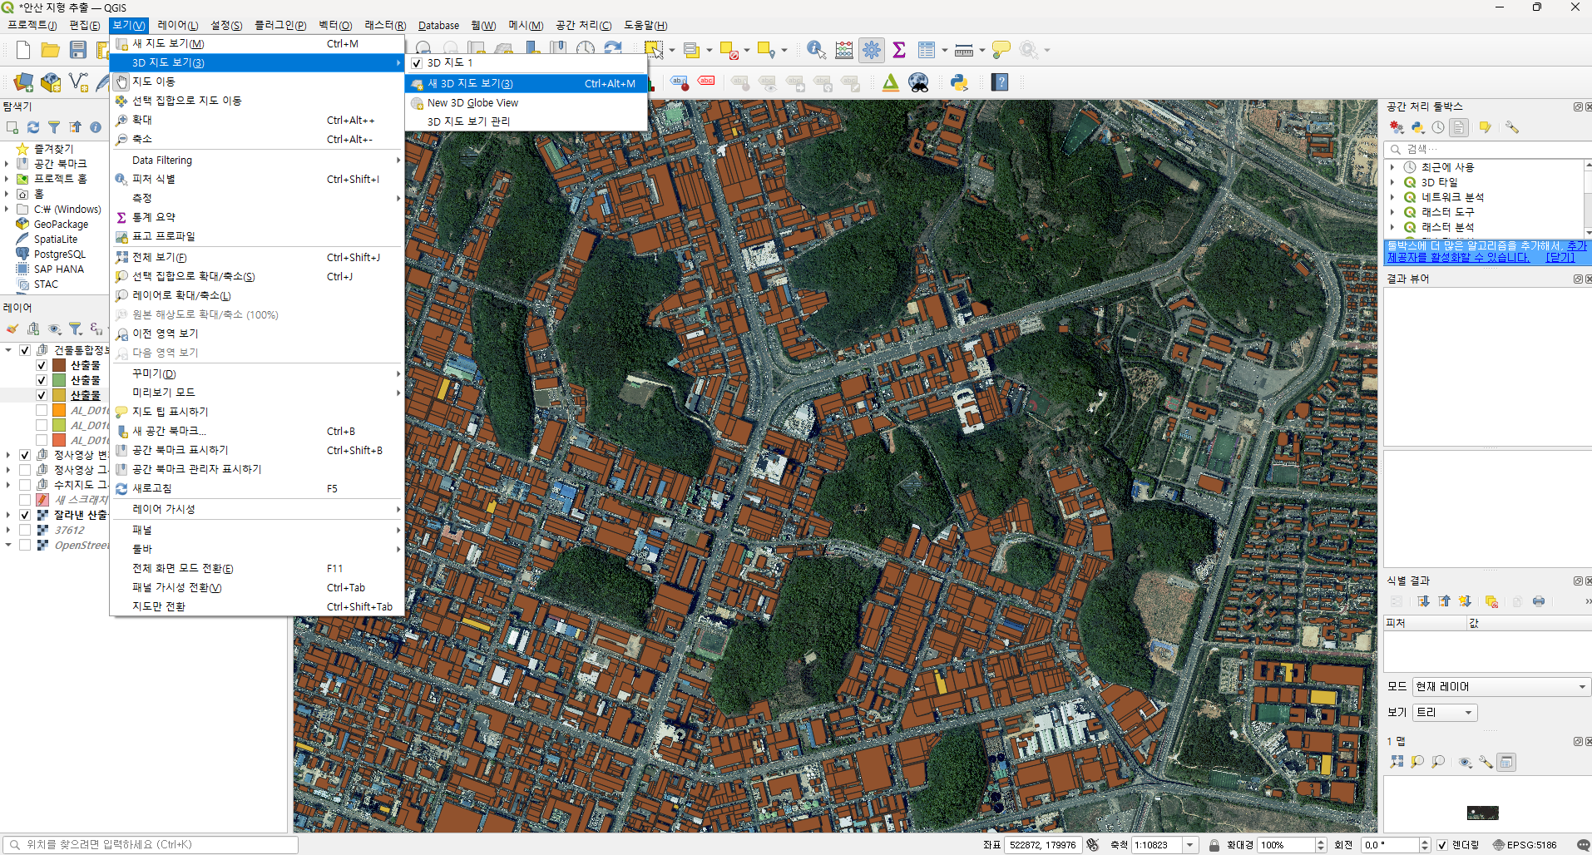Click the refresh icon in Browser panel
The image size is (1592, 855).
(33, 127)
